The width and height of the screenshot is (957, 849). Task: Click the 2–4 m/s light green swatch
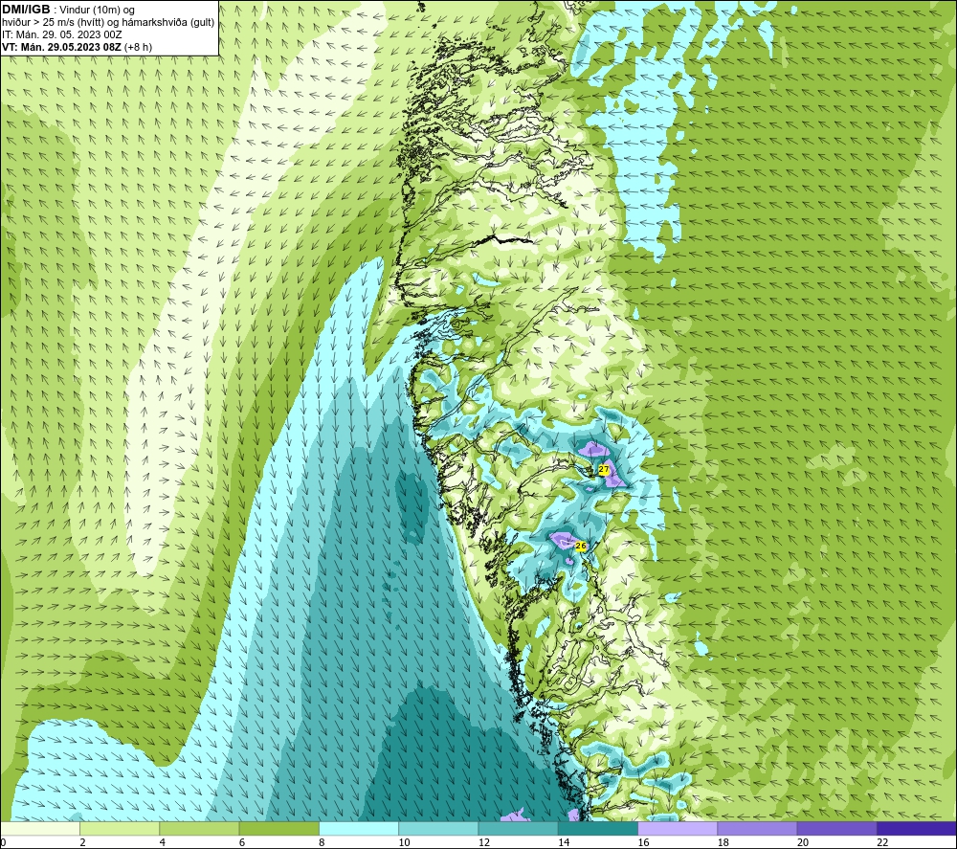[x=120, y=828]
